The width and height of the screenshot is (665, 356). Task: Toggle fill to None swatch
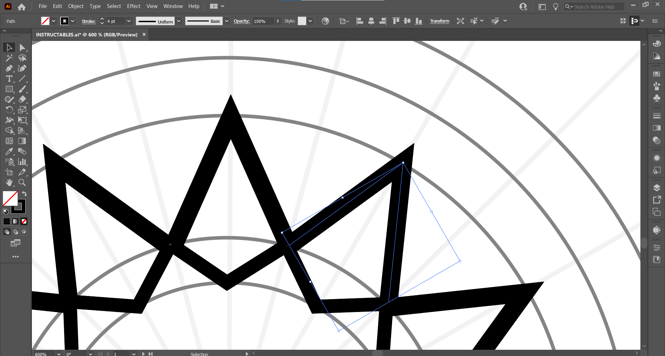click(x=24, y=221)
